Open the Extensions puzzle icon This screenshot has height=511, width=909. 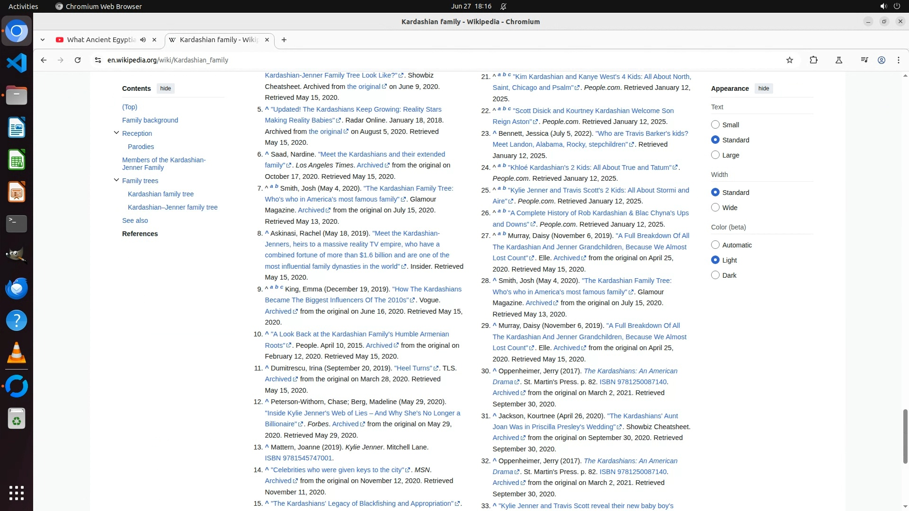point(813,60)
